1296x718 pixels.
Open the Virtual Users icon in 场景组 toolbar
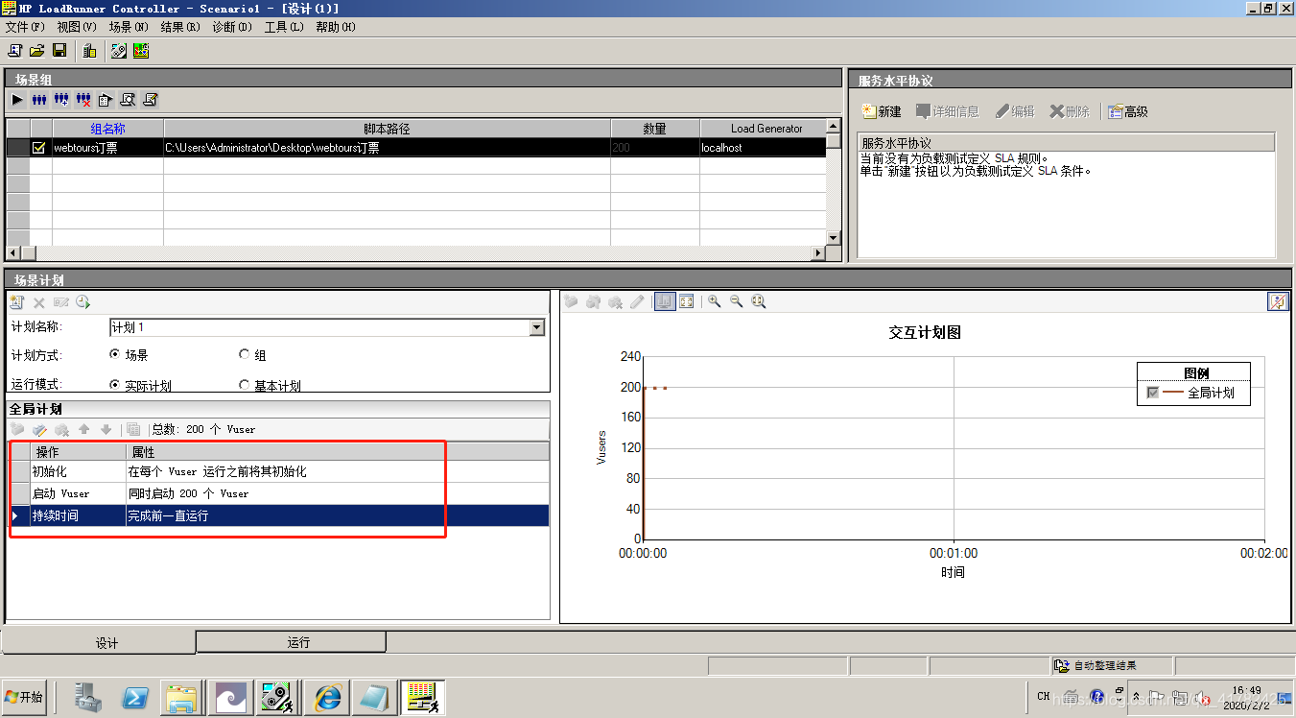39,99
